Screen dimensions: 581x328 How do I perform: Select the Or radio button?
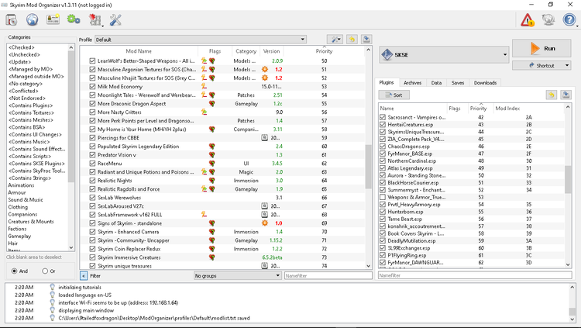coord(45,271)
